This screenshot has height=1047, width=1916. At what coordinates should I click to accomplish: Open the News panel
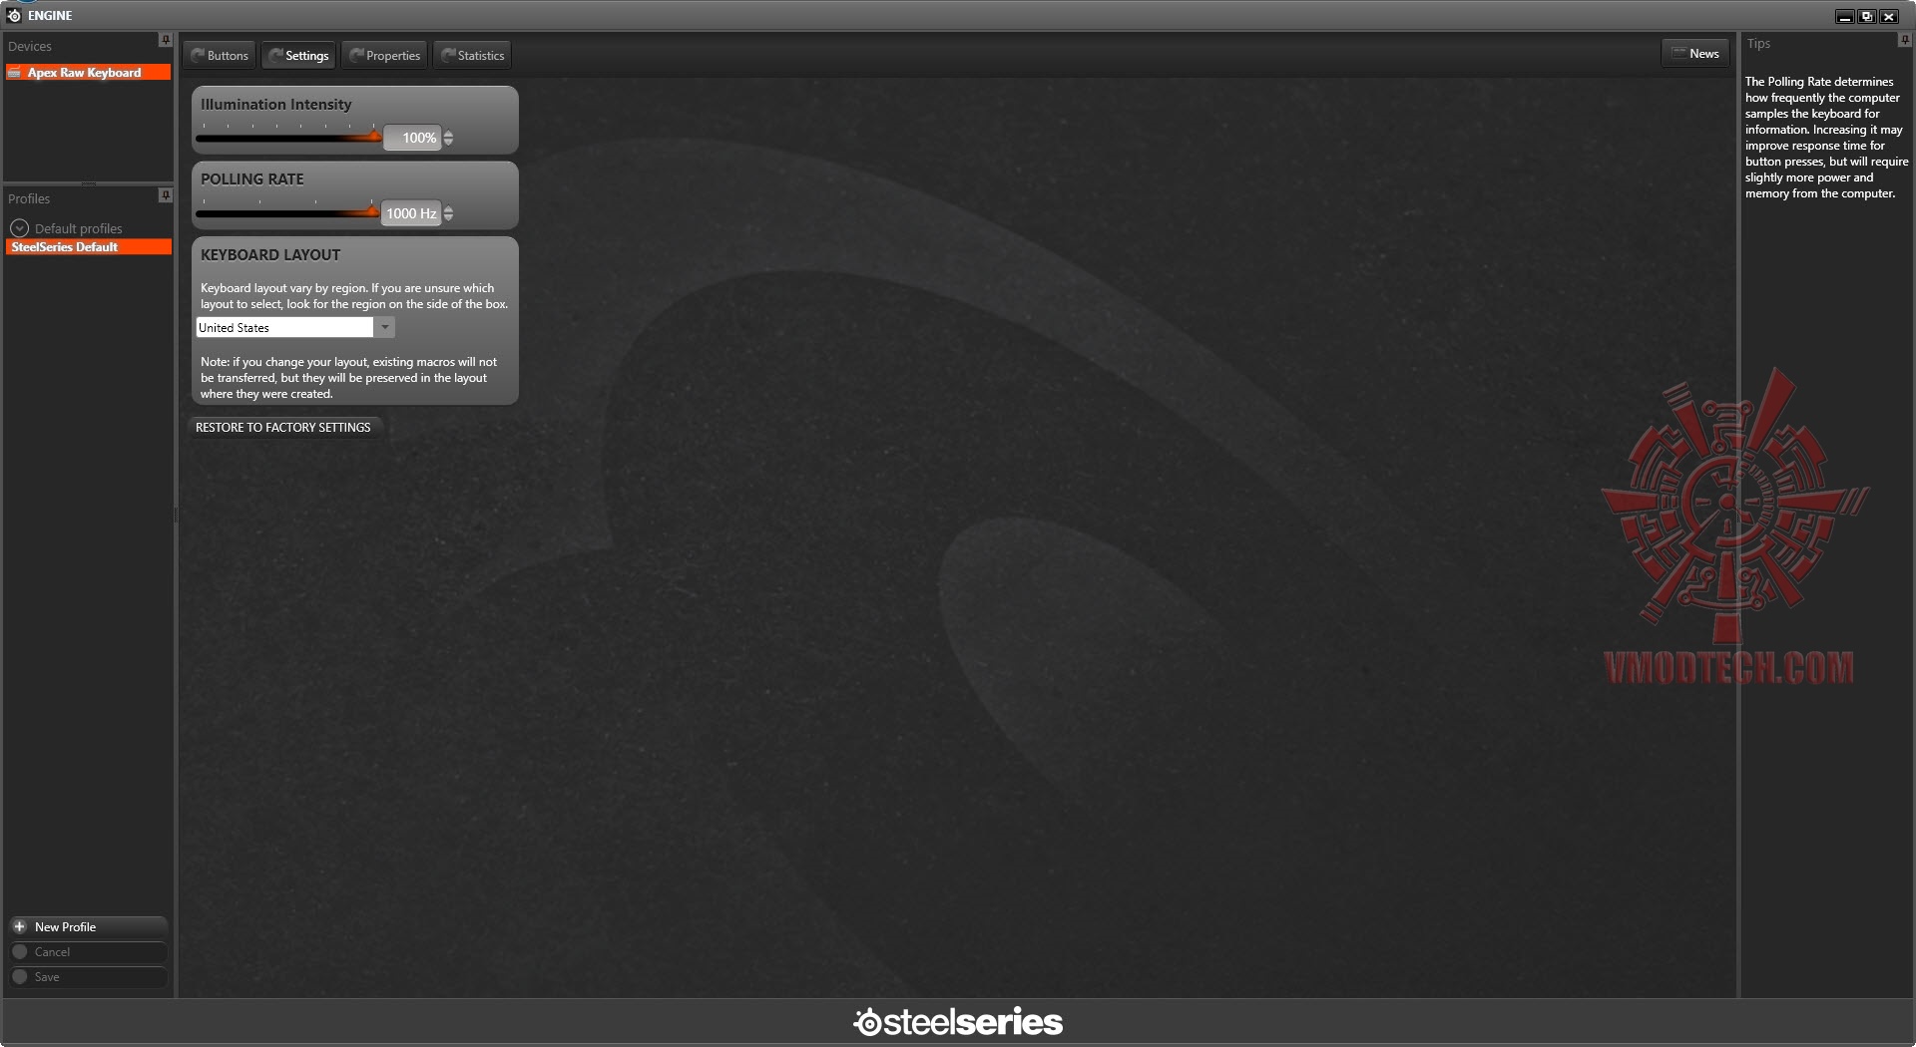point(1695,54)
